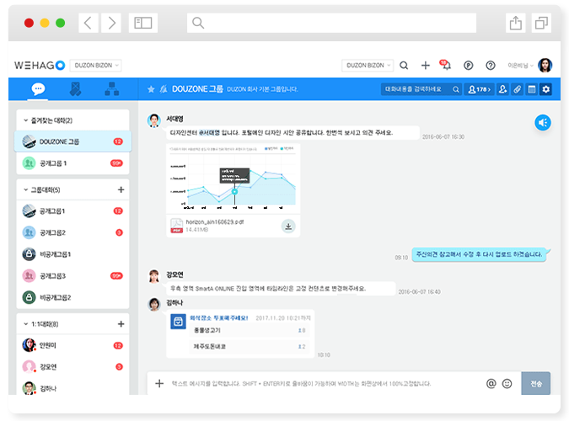Open 1:1 chat with 안원미

point(72,345)
